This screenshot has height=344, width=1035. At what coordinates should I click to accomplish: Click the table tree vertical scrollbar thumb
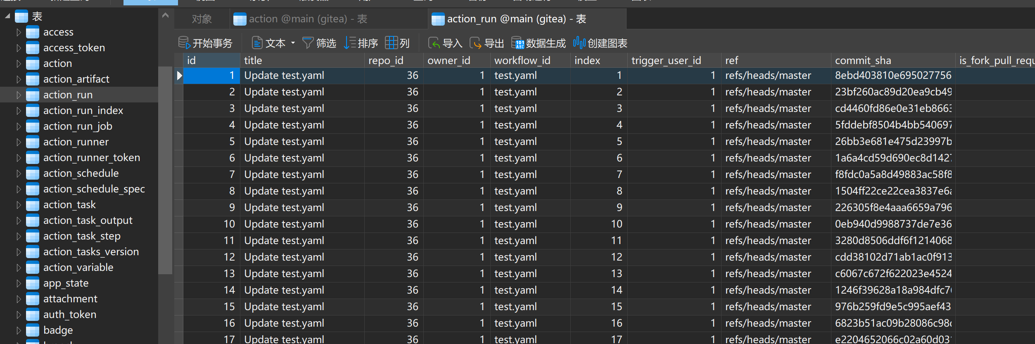pyautogui.click(x=165, y=170)
